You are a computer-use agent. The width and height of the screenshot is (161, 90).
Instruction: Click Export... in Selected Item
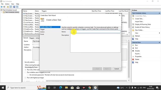[x=138, y=54]
